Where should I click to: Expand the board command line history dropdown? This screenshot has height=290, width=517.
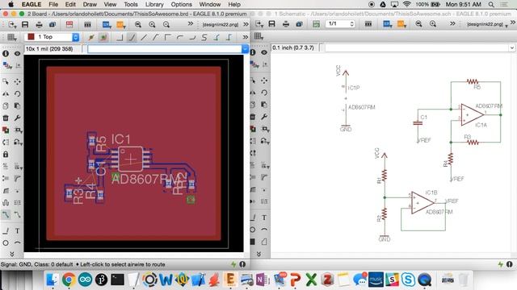point(245,49)
